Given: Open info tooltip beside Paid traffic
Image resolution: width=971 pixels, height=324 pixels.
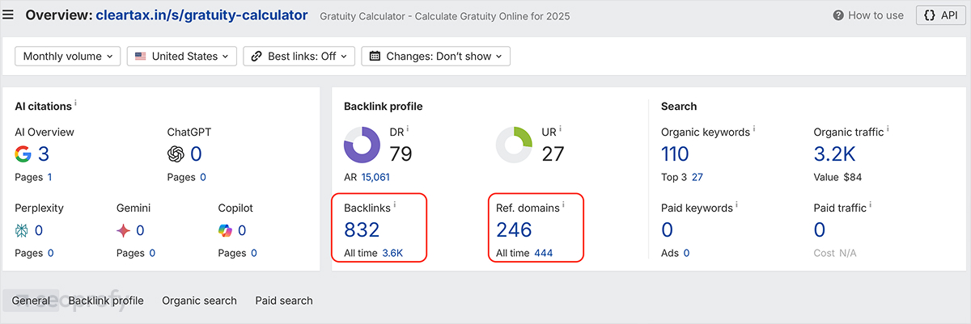Looking at the screenshot, I should [871, 205].
